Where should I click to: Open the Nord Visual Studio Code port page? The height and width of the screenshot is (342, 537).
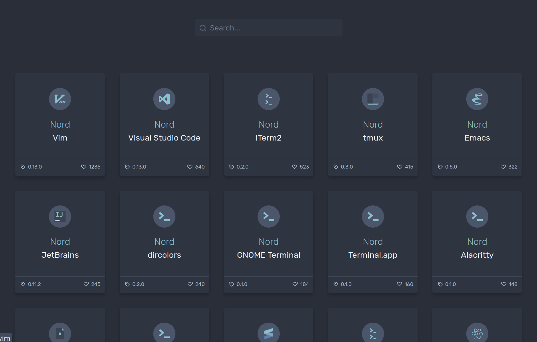point(164,138)
